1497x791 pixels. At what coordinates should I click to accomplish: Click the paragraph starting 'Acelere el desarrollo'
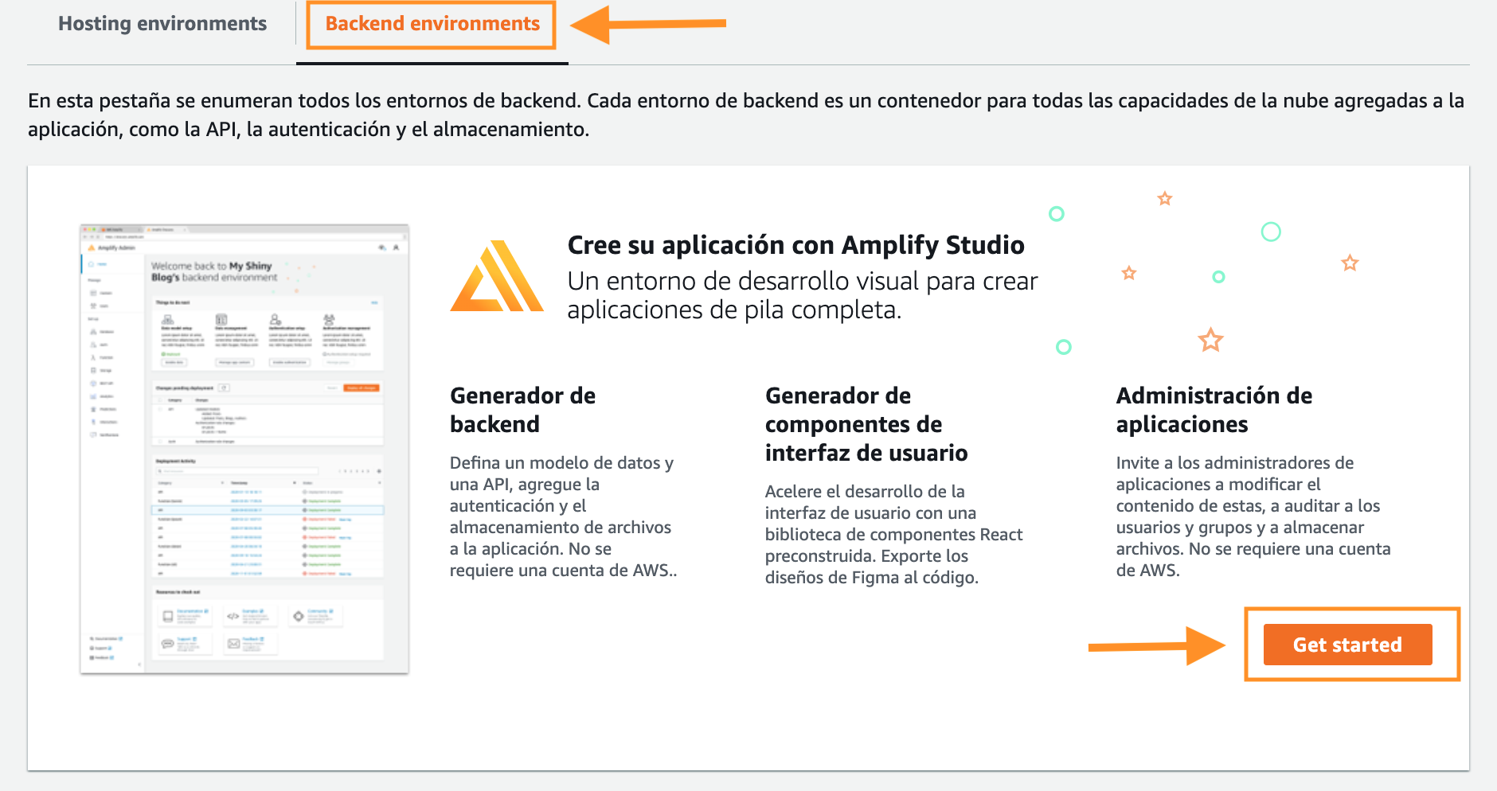click(893, 534)
